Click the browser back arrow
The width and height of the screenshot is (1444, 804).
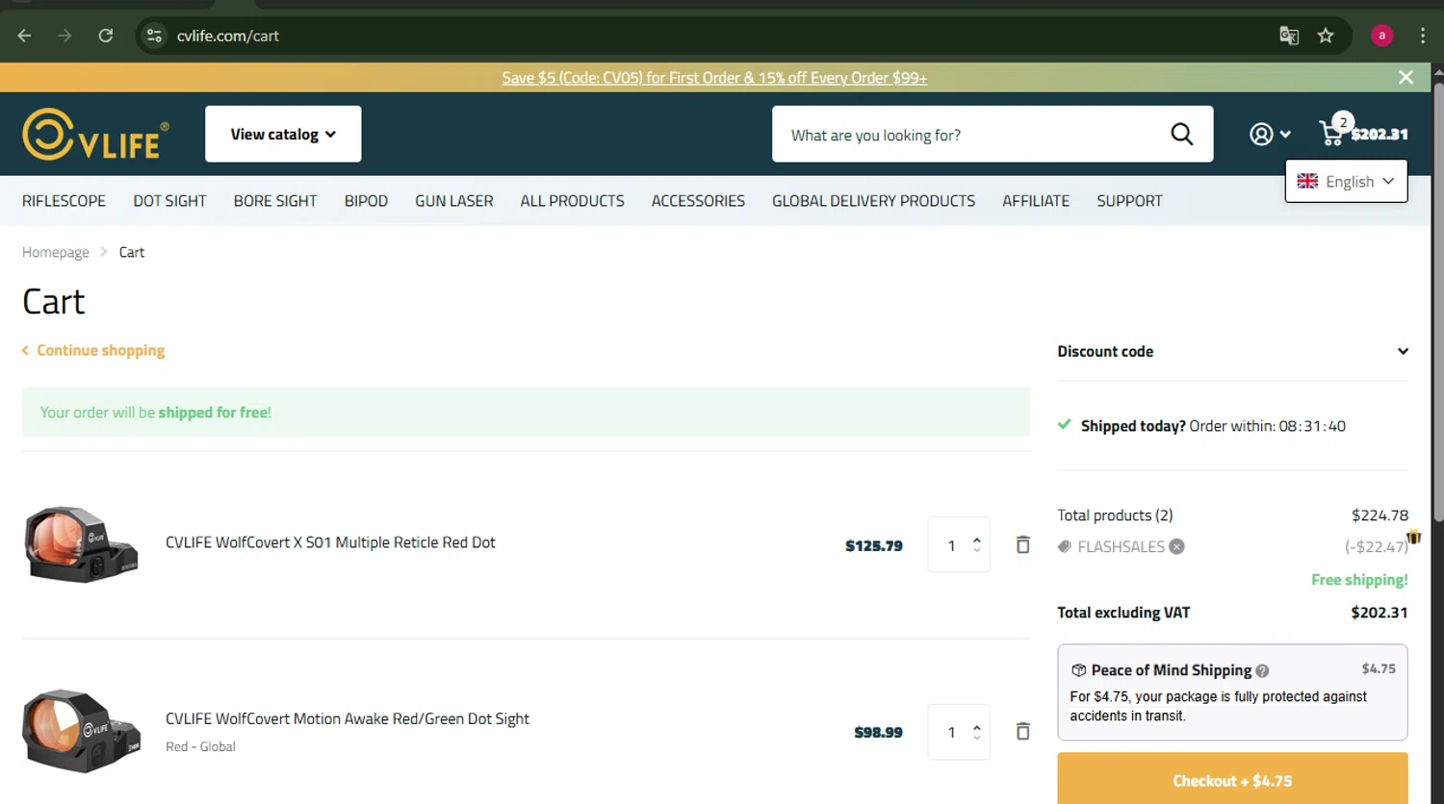[25, 36]
